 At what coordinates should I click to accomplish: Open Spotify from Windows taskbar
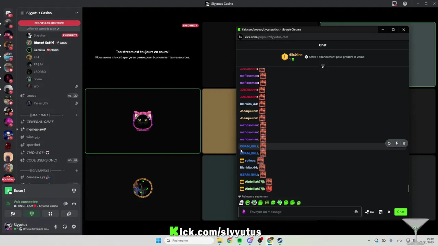tap(240, 241)
